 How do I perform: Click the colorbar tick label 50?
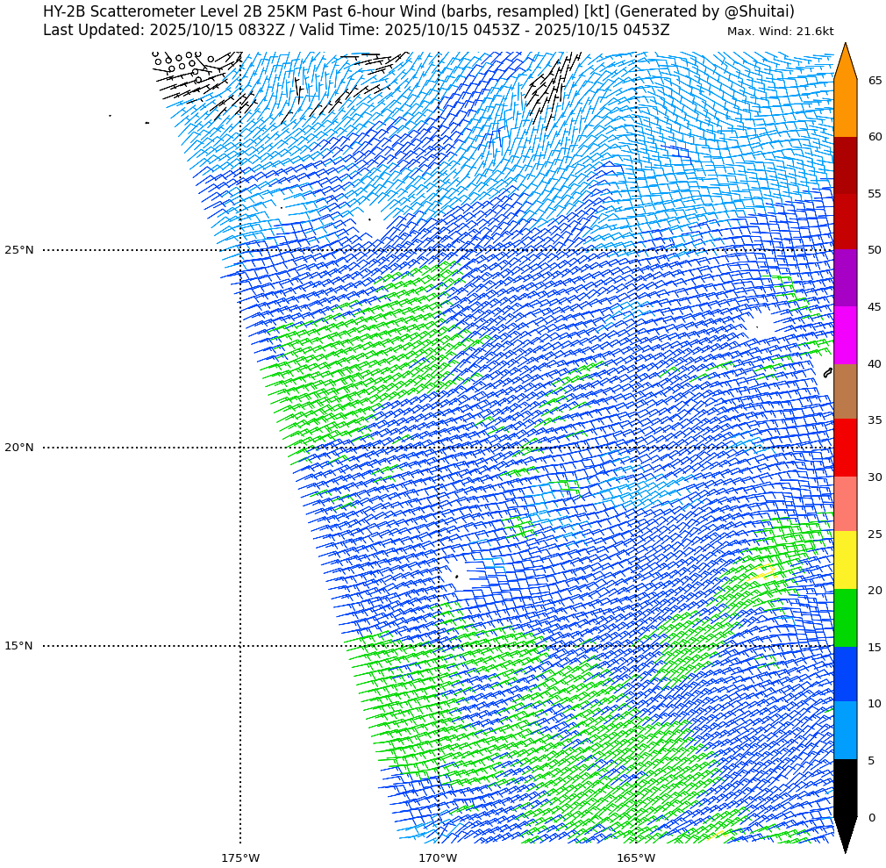[875, 250]
